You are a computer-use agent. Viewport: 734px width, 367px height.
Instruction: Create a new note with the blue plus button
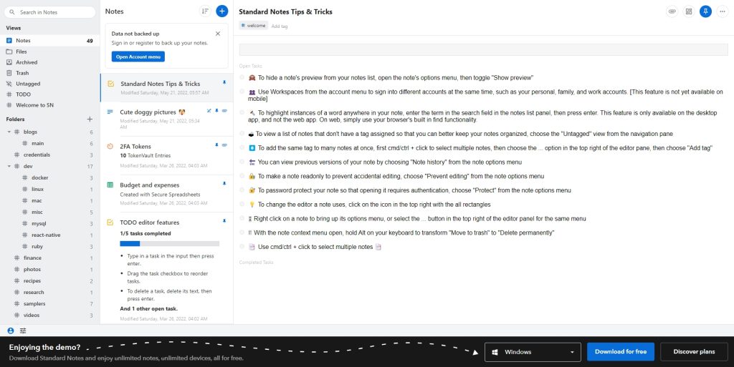222,11
